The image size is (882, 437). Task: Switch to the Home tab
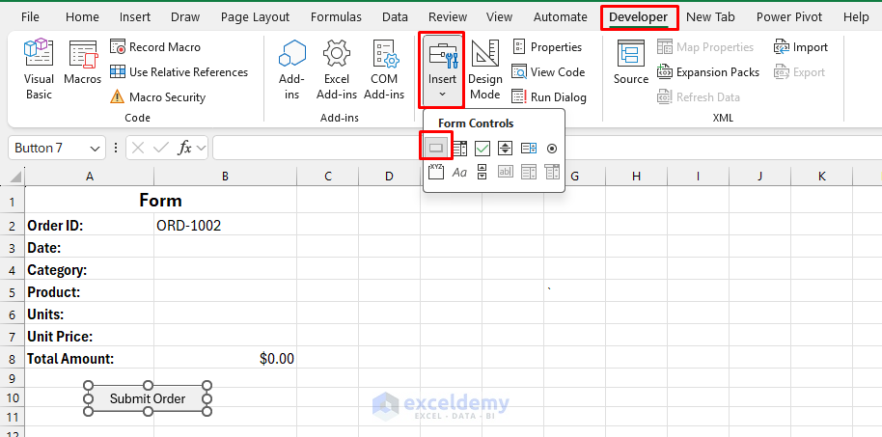[82, 17]
